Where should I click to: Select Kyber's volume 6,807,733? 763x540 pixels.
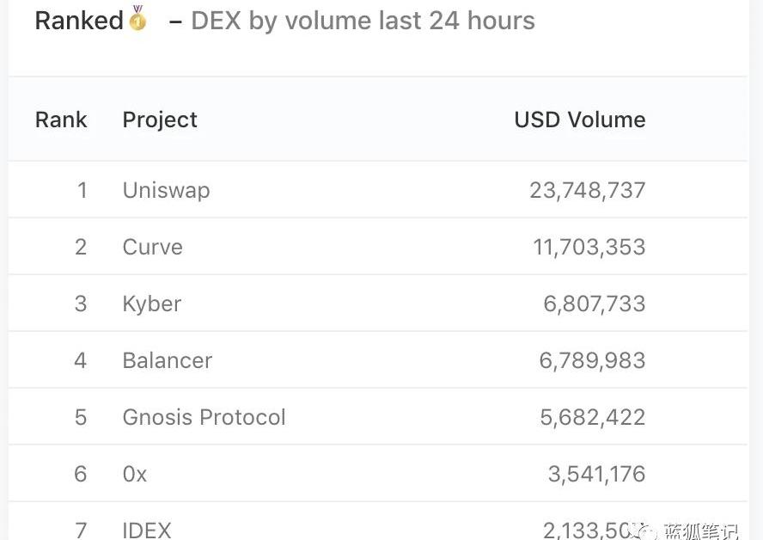click(594, 304)
